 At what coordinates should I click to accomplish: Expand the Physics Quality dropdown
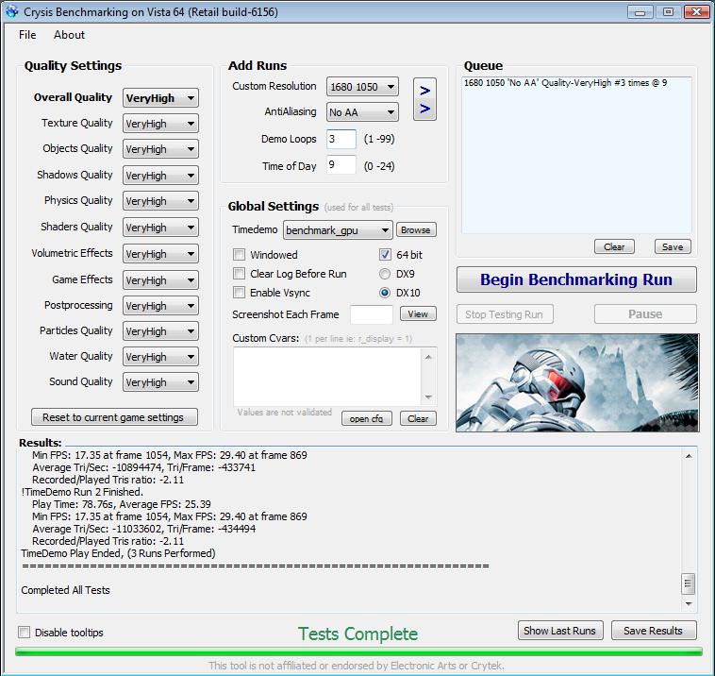(x=160, y=201)
